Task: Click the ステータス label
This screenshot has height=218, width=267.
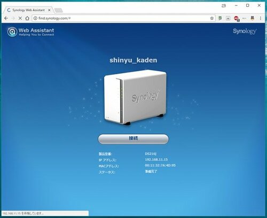Action: (107, 172)
